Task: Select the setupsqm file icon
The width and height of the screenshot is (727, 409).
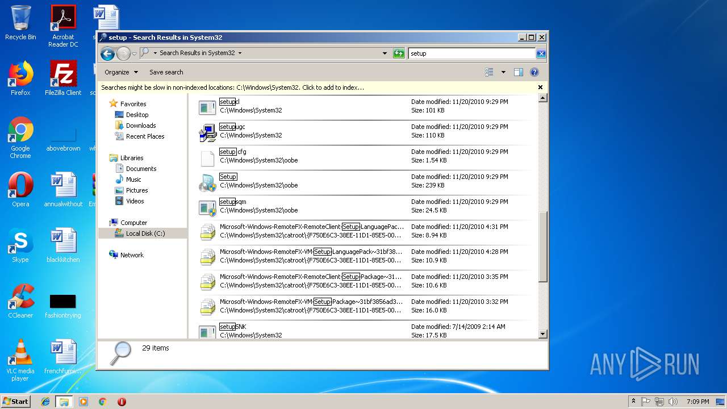Action: coord(208,207)
